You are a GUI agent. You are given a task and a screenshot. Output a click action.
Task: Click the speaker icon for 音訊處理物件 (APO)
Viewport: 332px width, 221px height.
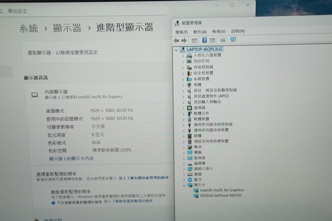[190, 96]
